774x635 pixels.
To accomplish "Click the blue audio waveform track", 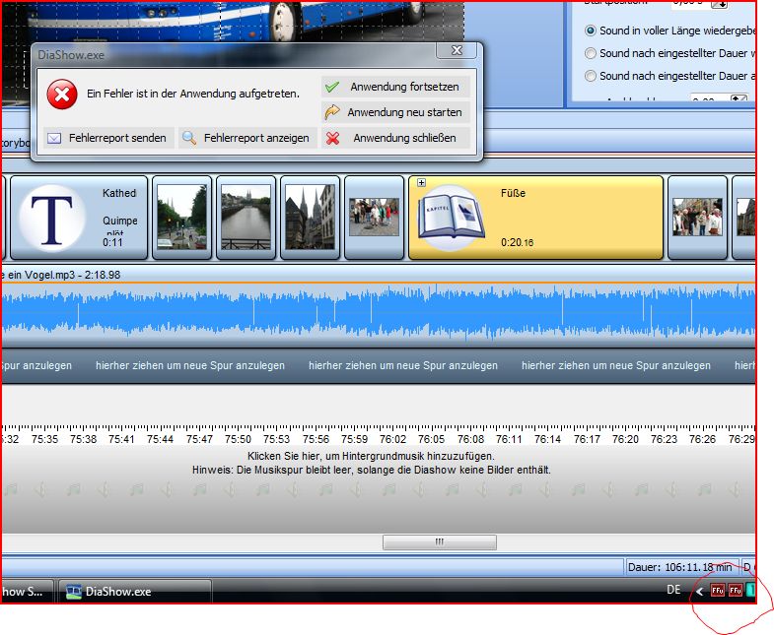I will coord(379,315).
